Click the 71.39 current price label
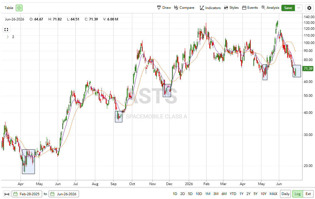 coord(308,69)
